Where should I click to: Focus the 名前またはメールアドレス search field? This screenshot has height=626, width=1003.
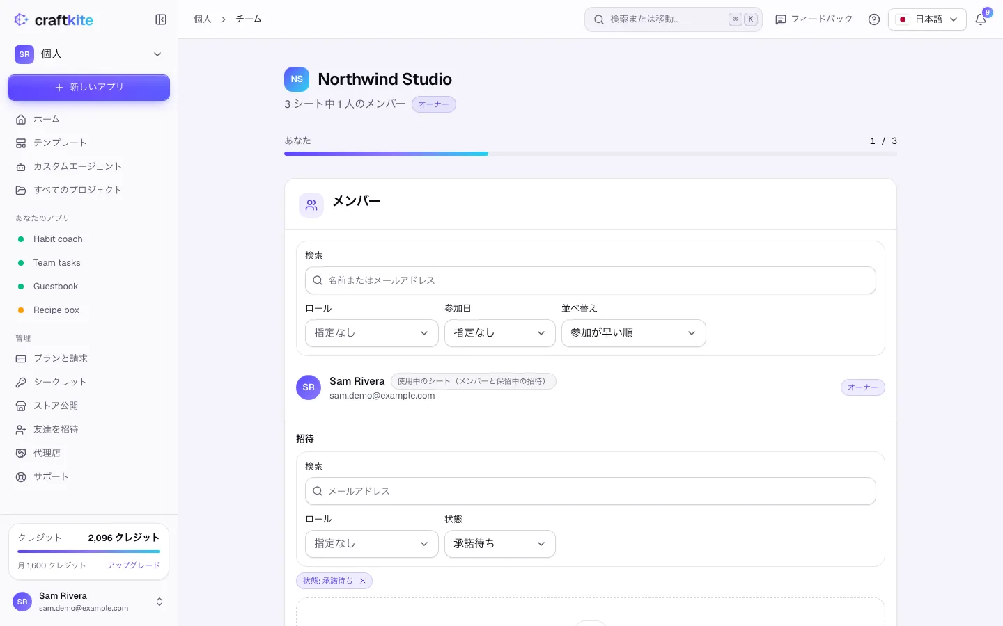tap(591, 280)
